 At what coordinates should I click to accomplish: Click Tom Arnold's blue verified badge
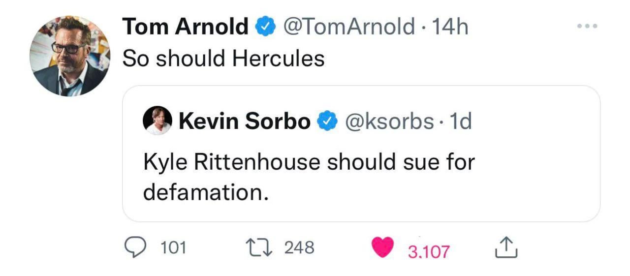click(265, 27)
